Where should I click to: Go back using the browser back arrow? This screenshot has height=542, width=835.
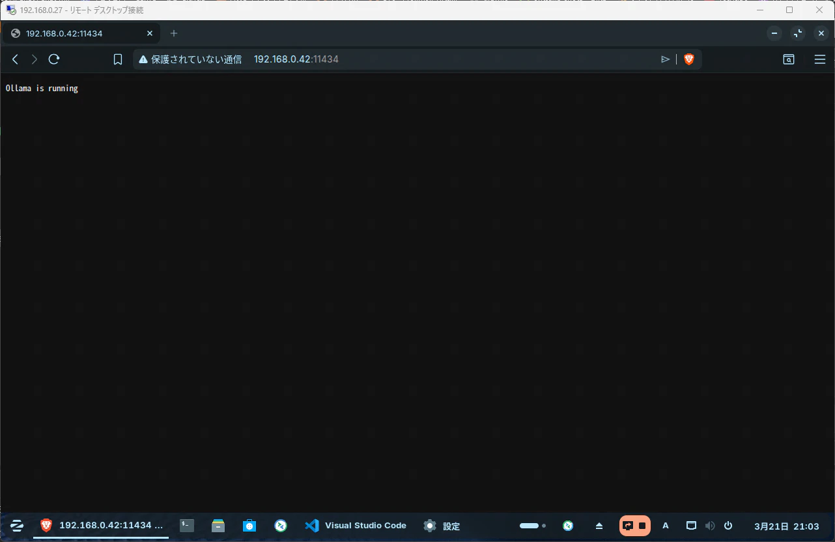[16, 59]
